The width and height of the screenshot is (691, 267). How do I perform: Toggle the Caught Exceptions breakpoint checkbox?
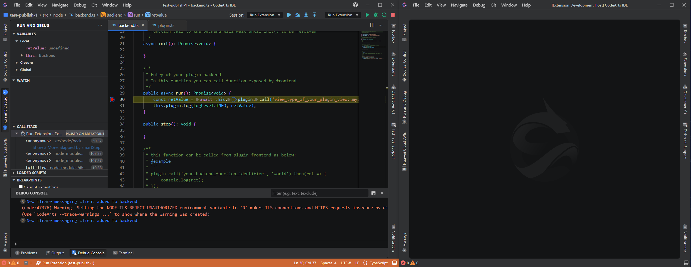[21, 187]
